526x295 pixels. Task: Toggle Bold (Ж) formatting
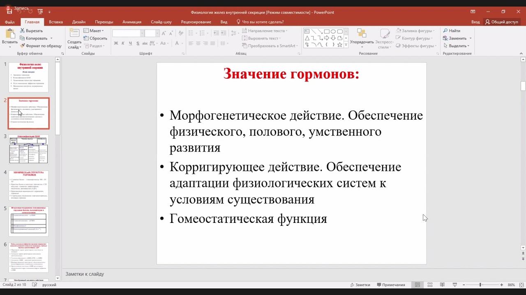click(116, 43)
